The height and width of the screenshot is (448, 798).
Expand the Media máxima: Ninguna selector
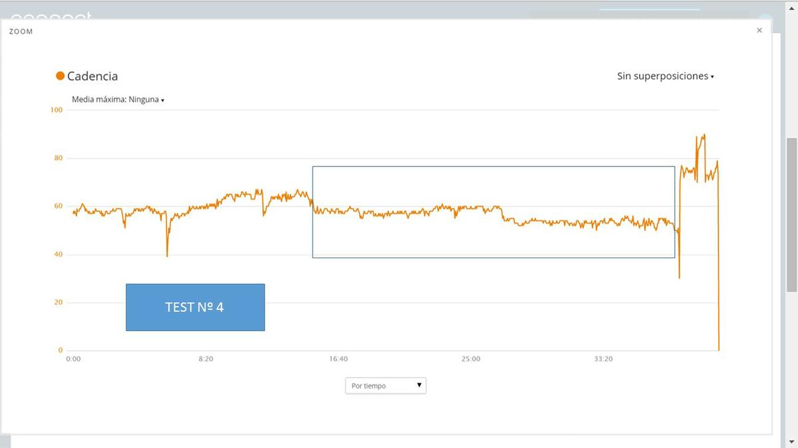tap(118, 100)
